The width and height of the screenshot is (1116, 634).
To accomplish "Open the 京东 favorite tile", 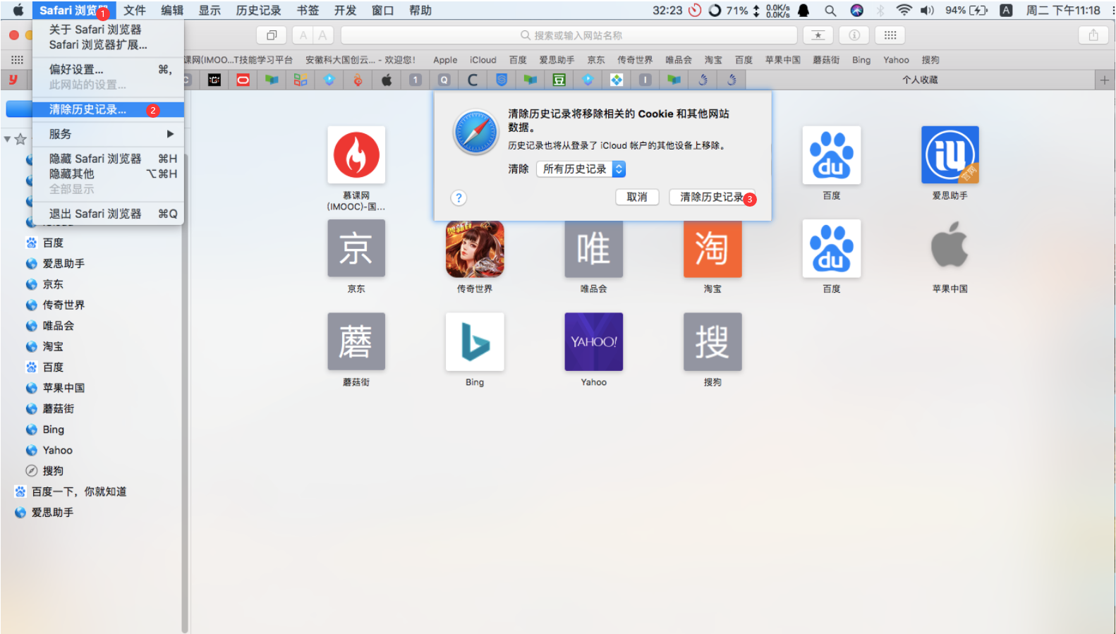I will (x=356, y=248).
